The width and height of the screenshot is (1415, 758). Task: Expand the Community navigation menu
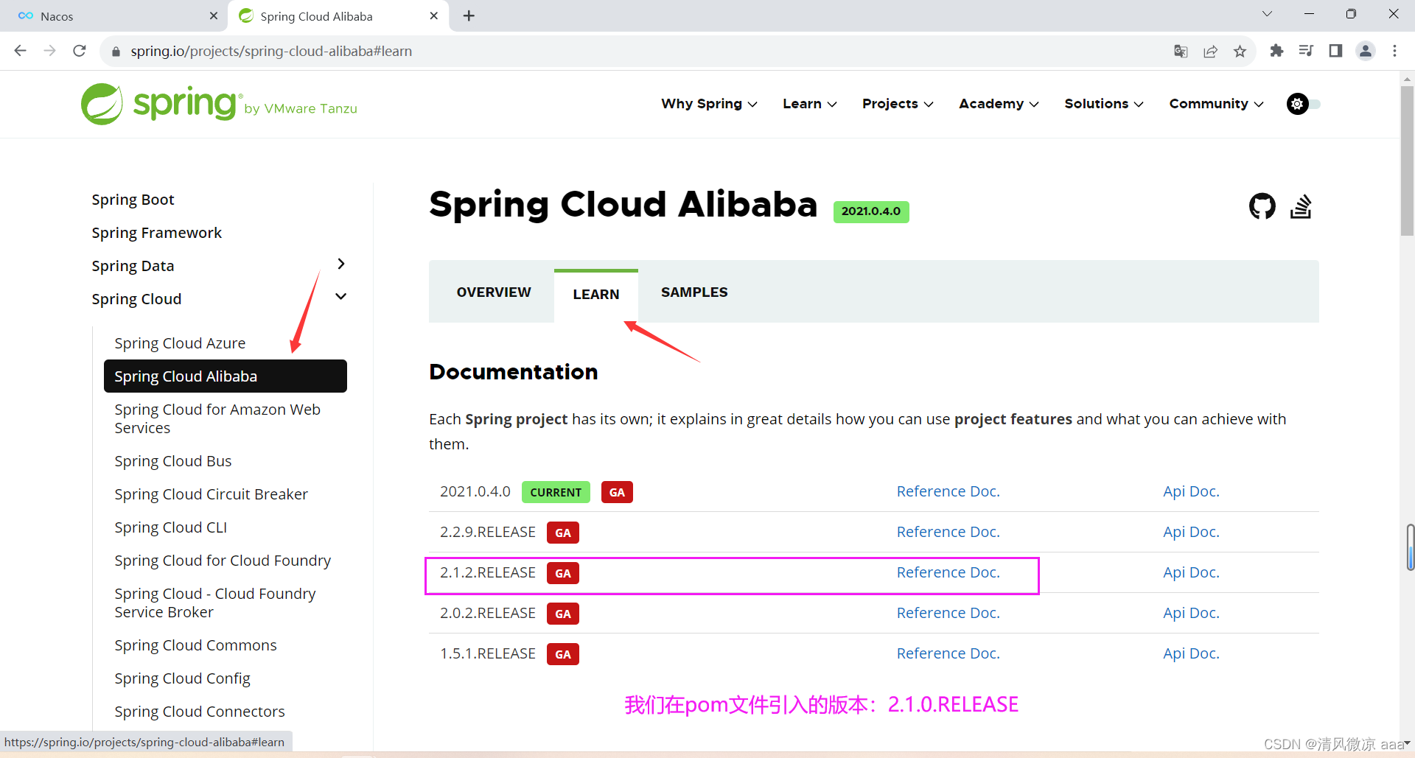pos(1216,104)
